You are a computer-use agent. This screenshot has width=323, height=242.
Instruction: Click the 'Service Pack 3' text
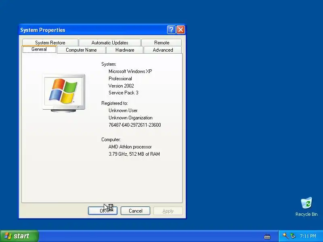124,93
